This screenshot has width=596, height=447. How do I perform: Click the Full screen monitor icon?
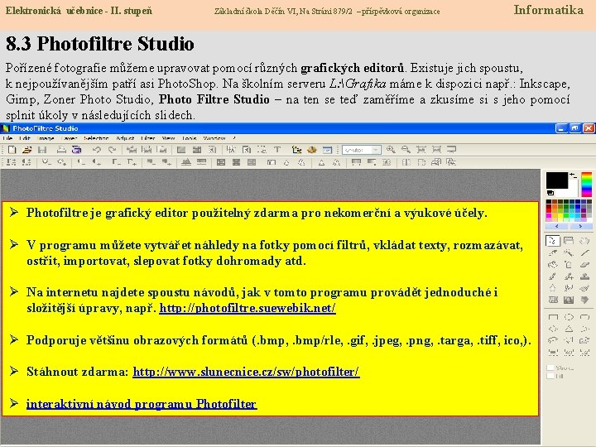pos(451,150)
